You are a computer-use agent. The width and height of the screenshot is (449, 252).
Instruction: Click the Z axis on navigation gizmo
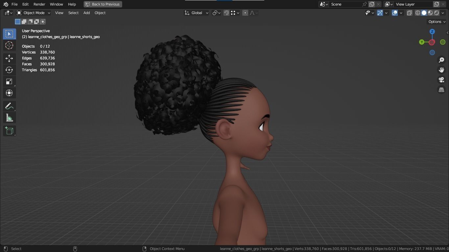click(x=432, y=31)
